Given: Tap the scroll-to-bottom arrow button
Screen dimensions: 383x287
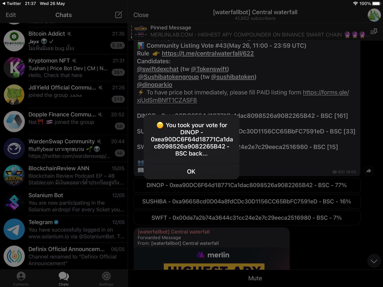Looking at the screenshot, I should [374, 261].
